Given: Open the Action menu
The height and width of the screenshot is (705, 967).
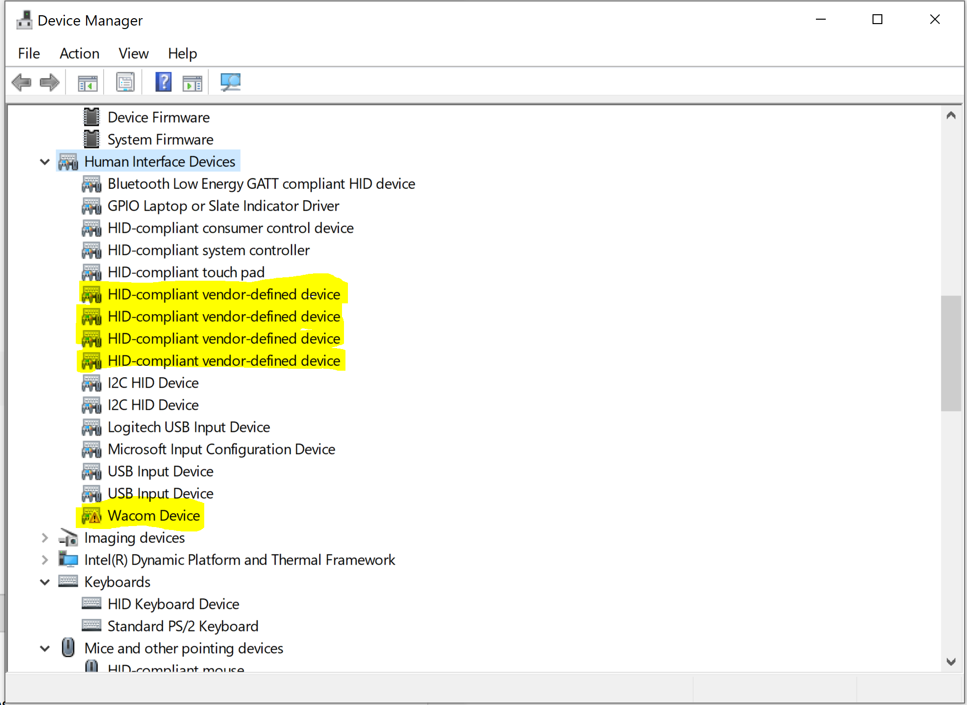Looking at the screenshot, I should pyautogui.click(x=79, y=53).
